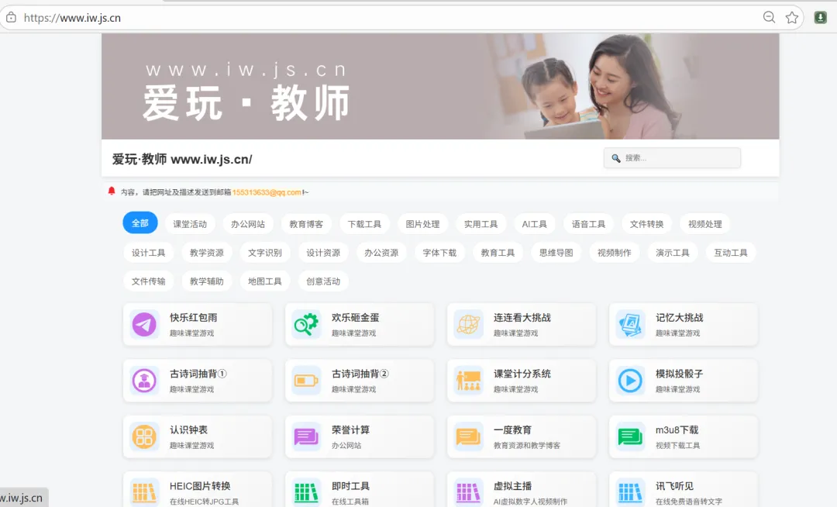Go to the 互动工具 category
Image resolution: width=837 pixels, height=507 pixels.
pos(730,253)
